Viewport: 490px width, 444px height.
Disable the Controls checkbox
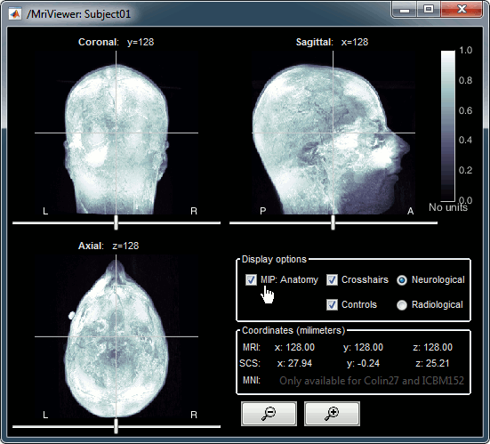pos(332,305)
